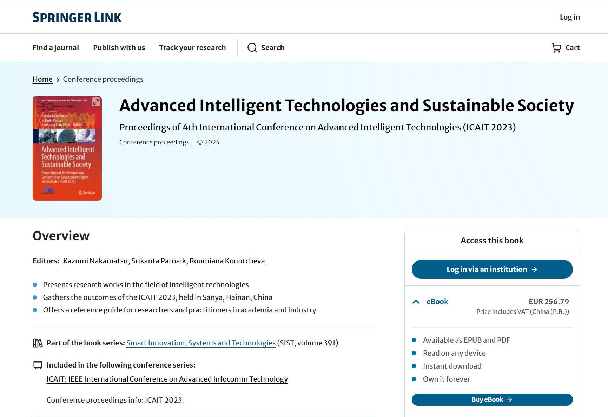Click arrow icon on Buy eBook button
The height and width of the screenshot is (417, 608).
(x=510, y=399)
